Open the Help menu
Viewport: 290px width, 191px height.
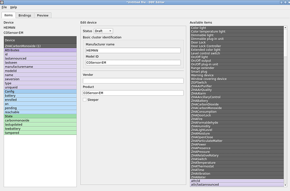pos(13,7)
